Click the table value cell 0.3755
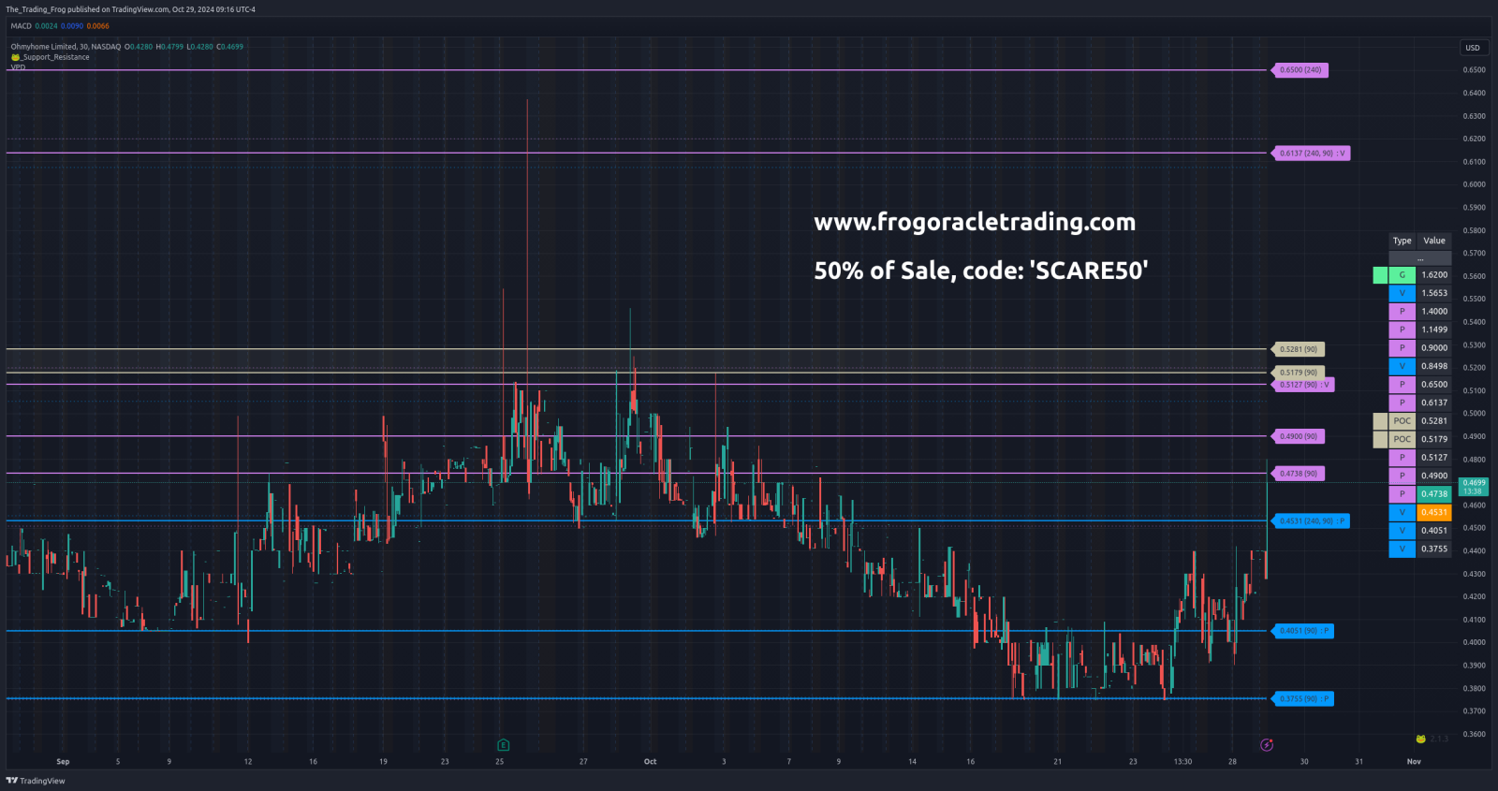 (1434, 549)
